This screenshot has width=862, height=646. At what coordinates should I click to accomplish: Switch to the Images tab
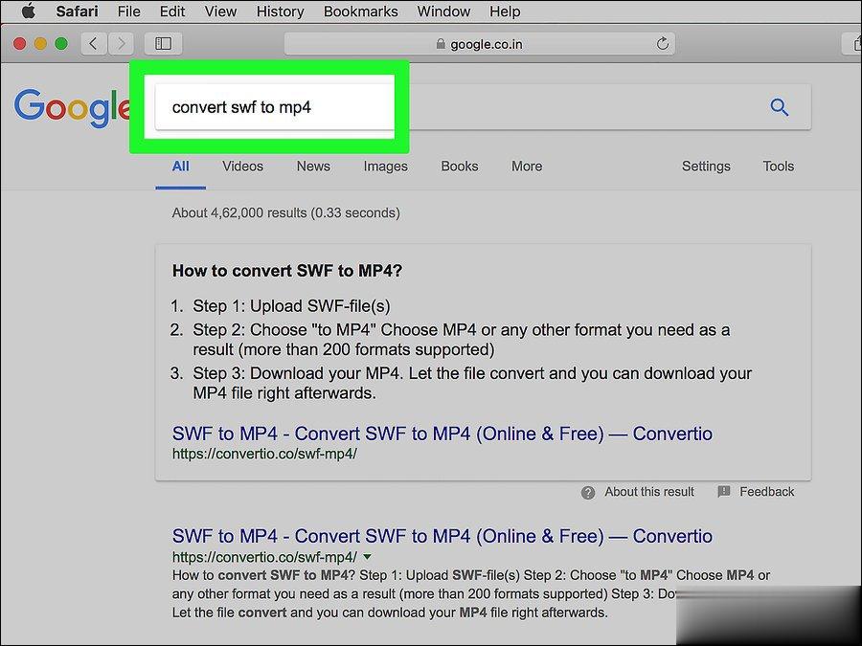[x=385, y=167]
